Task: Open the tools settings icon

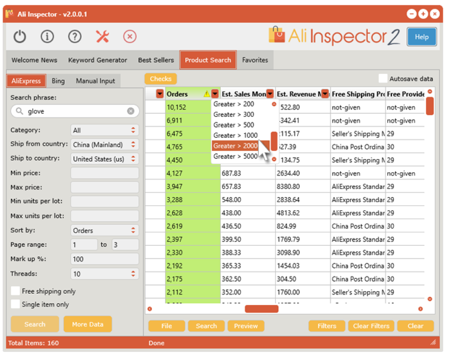Action: [102, 37]
